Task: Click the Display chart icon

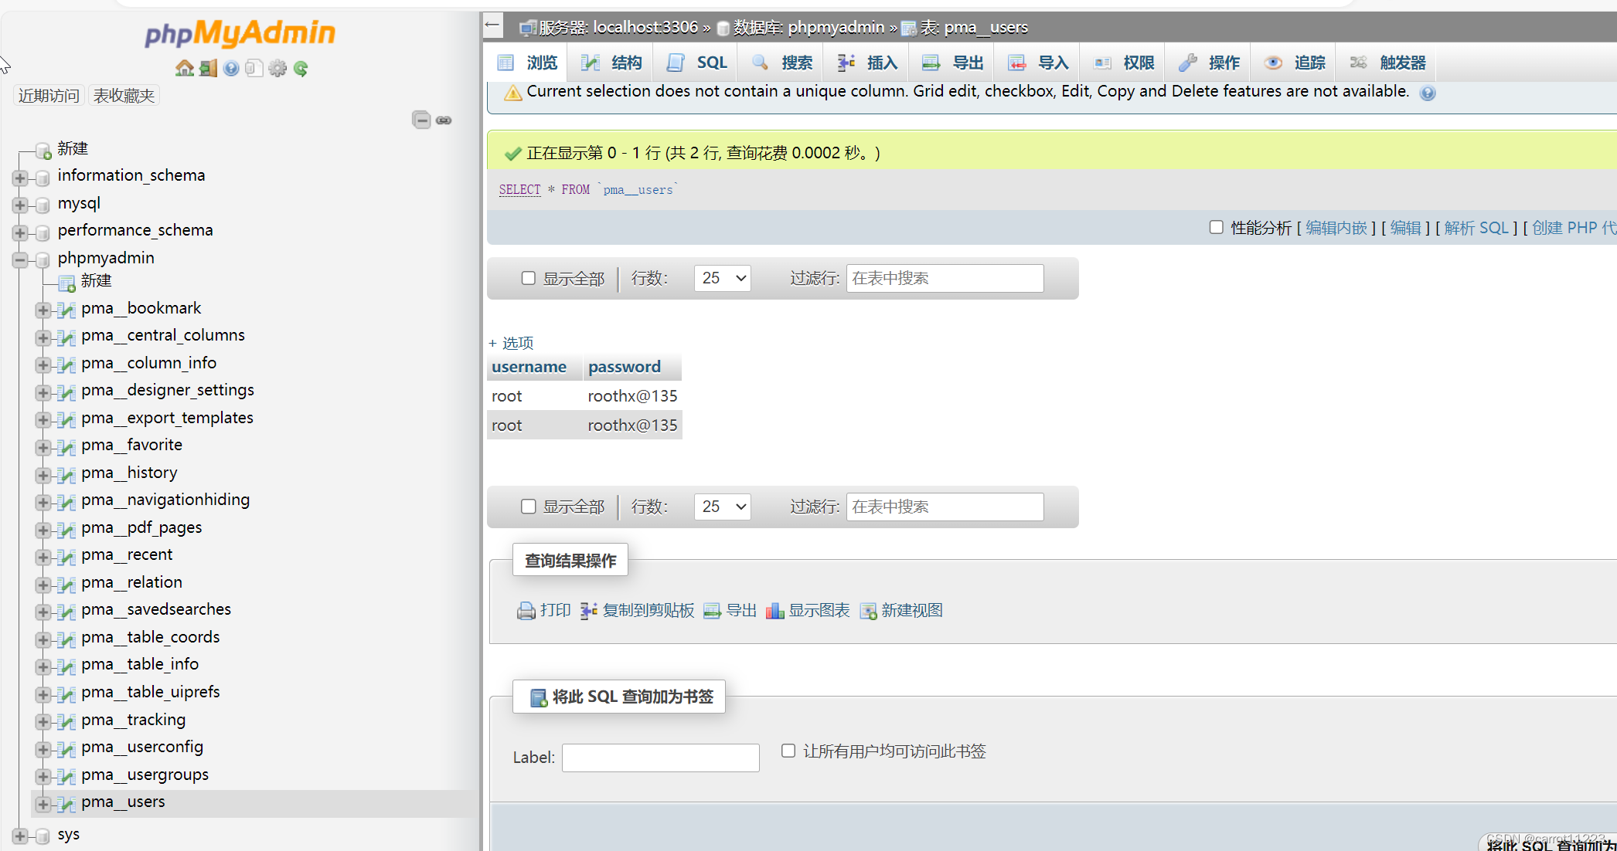Action: pos(774,611)
